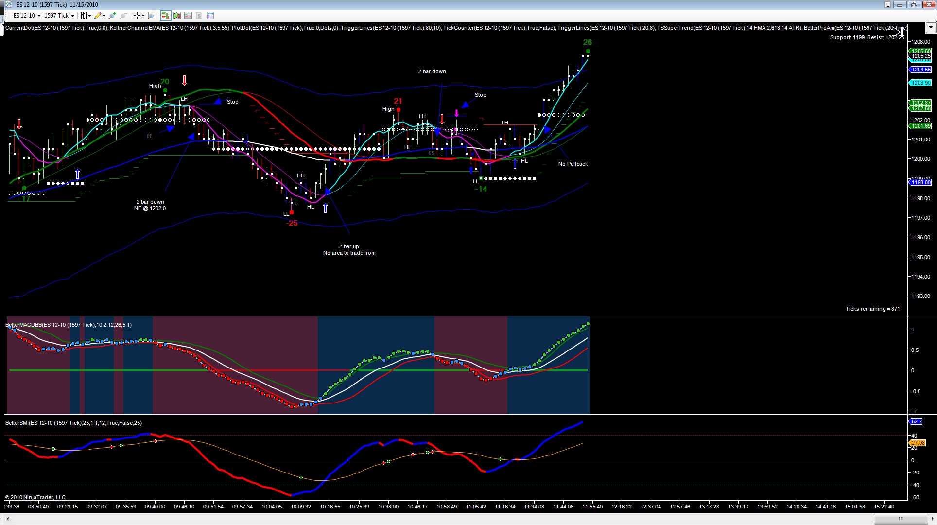This screenshot has width=937, height=525.
Task: Click the green 26 swing label
Action: 588,42
